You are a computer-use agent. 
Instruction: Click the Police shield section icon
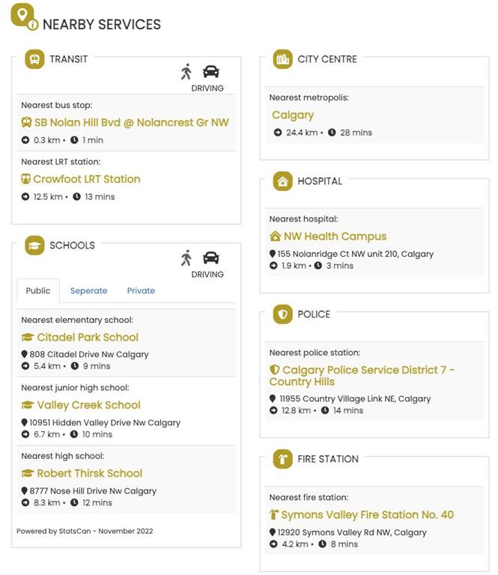282,314
